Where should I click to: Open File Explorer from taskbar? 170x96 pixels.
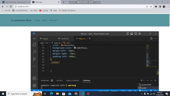click(x=57, y=94)
